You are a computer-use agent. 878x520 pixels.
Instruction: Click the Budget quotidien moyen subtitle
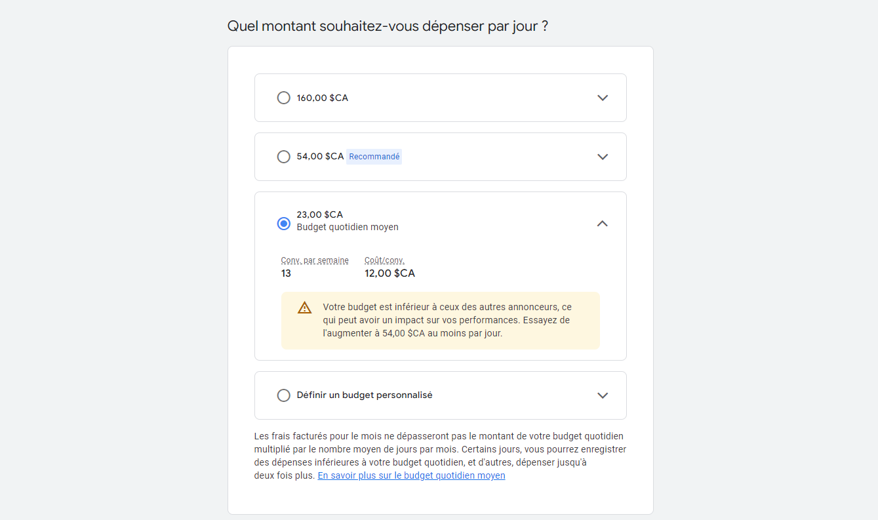348,227
